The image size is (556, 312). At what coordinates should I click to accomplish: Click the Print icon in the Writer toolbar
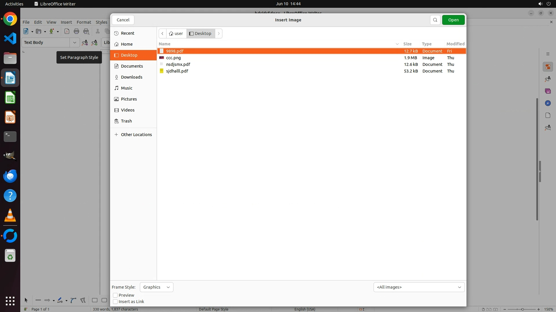click(76, 31)
